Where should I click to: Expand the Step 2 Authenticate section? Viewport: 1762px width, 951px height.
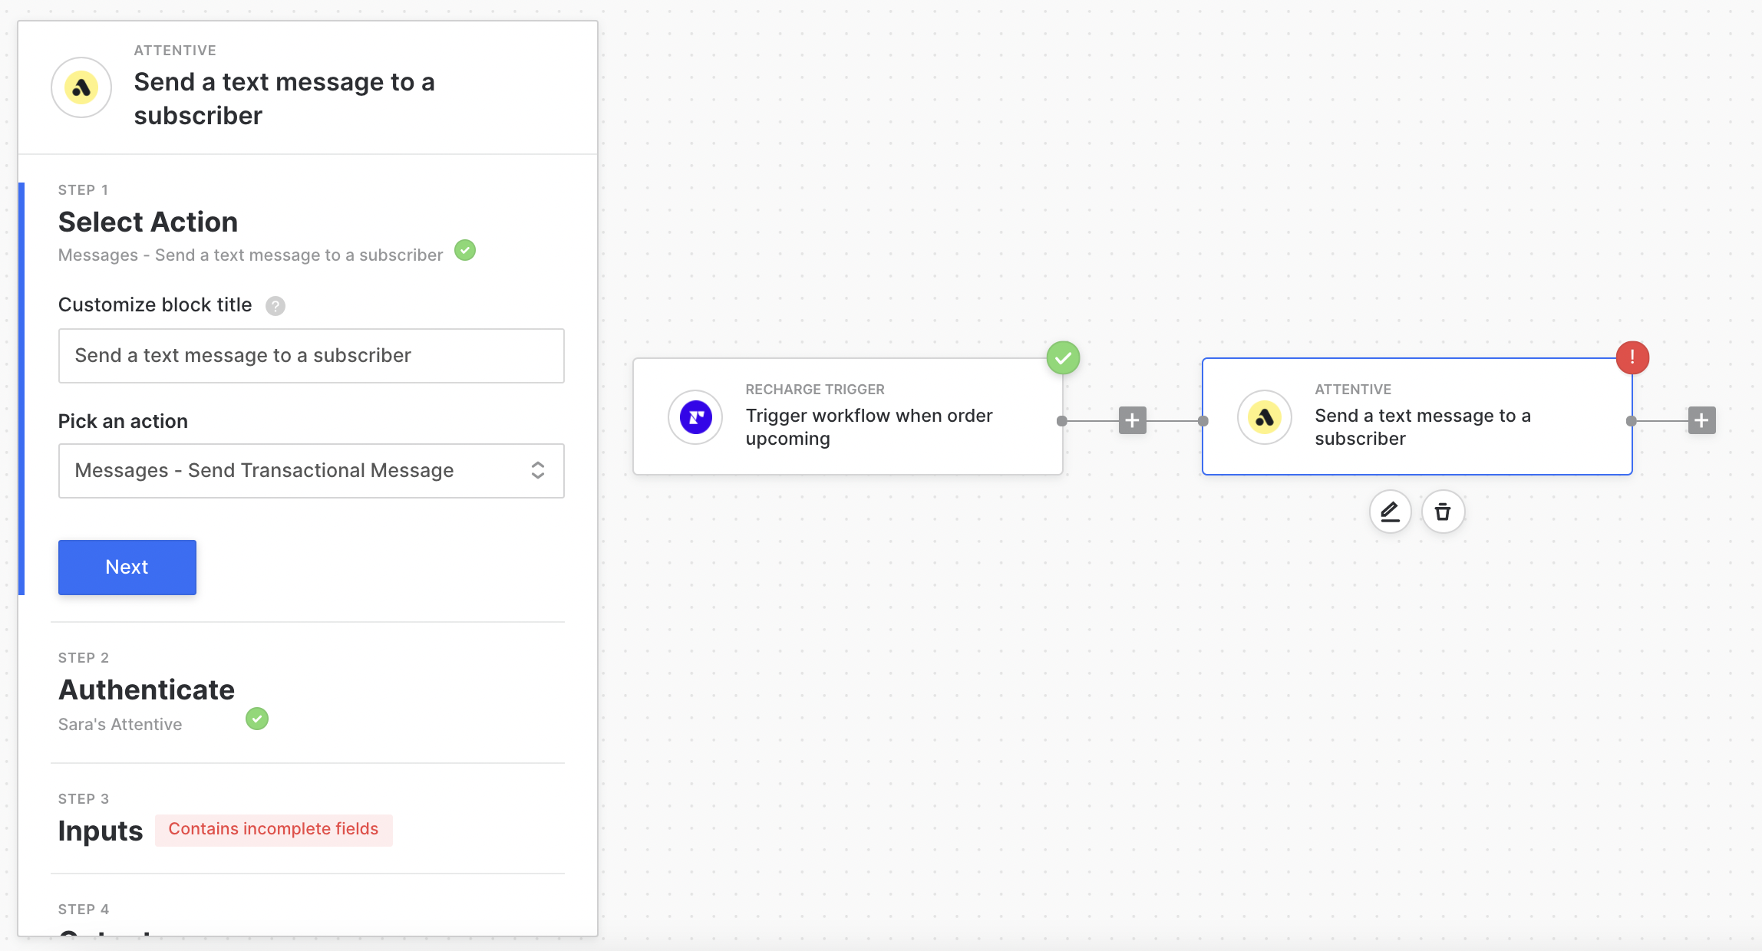[147, 690]
